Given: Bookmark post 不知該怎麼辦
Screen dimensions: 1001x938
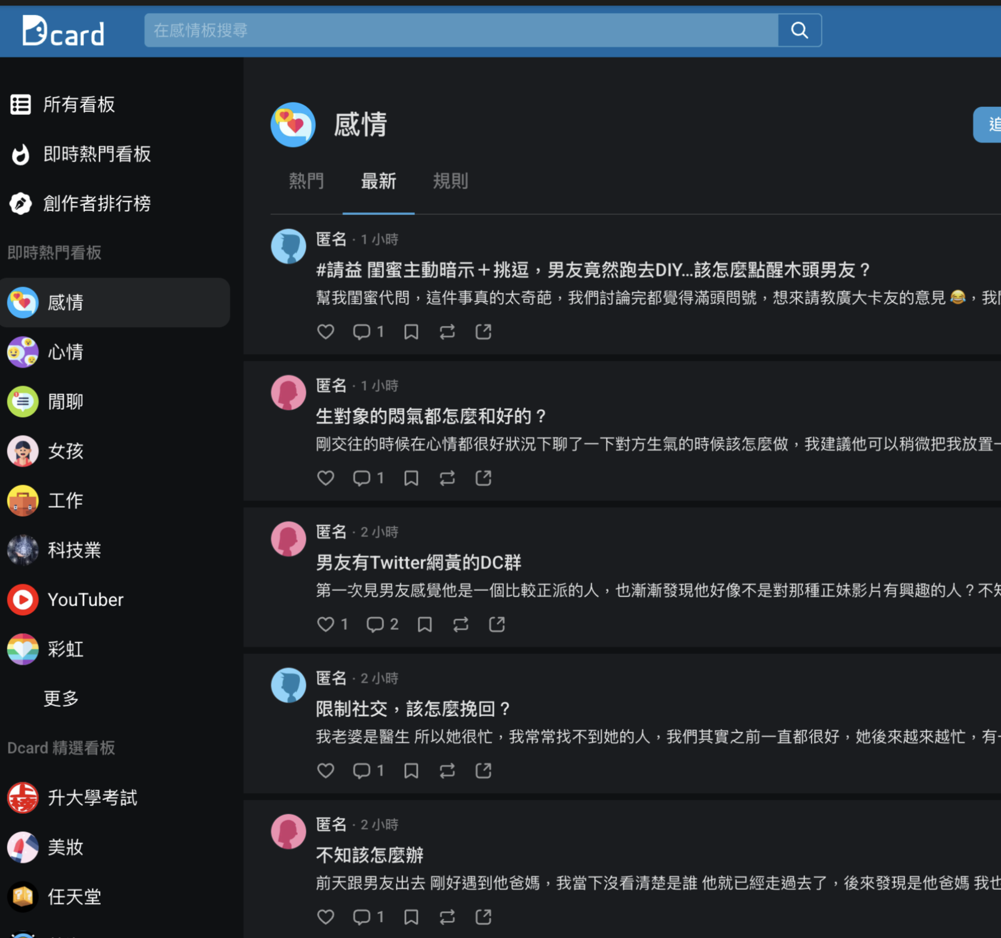Looking at the screenshot, I should [x=411, y=917].
